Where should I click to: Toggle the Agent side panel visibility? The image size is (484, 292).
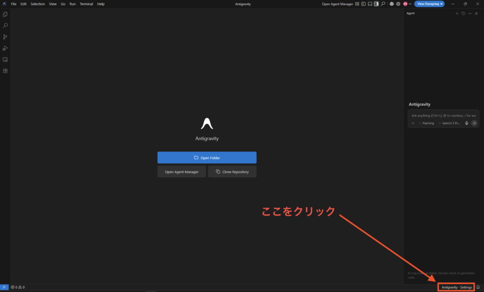click(376, 4)
